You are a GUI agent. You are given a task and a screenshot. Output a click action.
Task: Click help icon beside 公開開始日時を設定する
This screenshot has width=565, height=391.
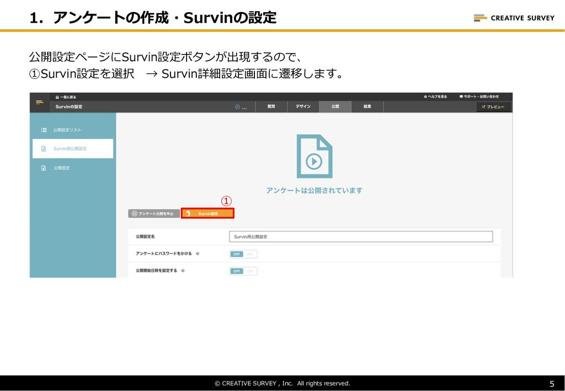tap(183, 271)
